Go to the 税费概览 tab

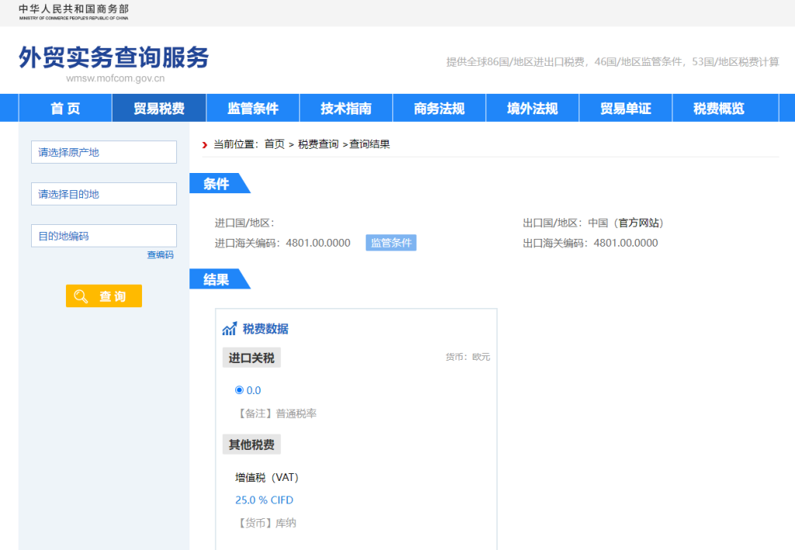[719, 108]
